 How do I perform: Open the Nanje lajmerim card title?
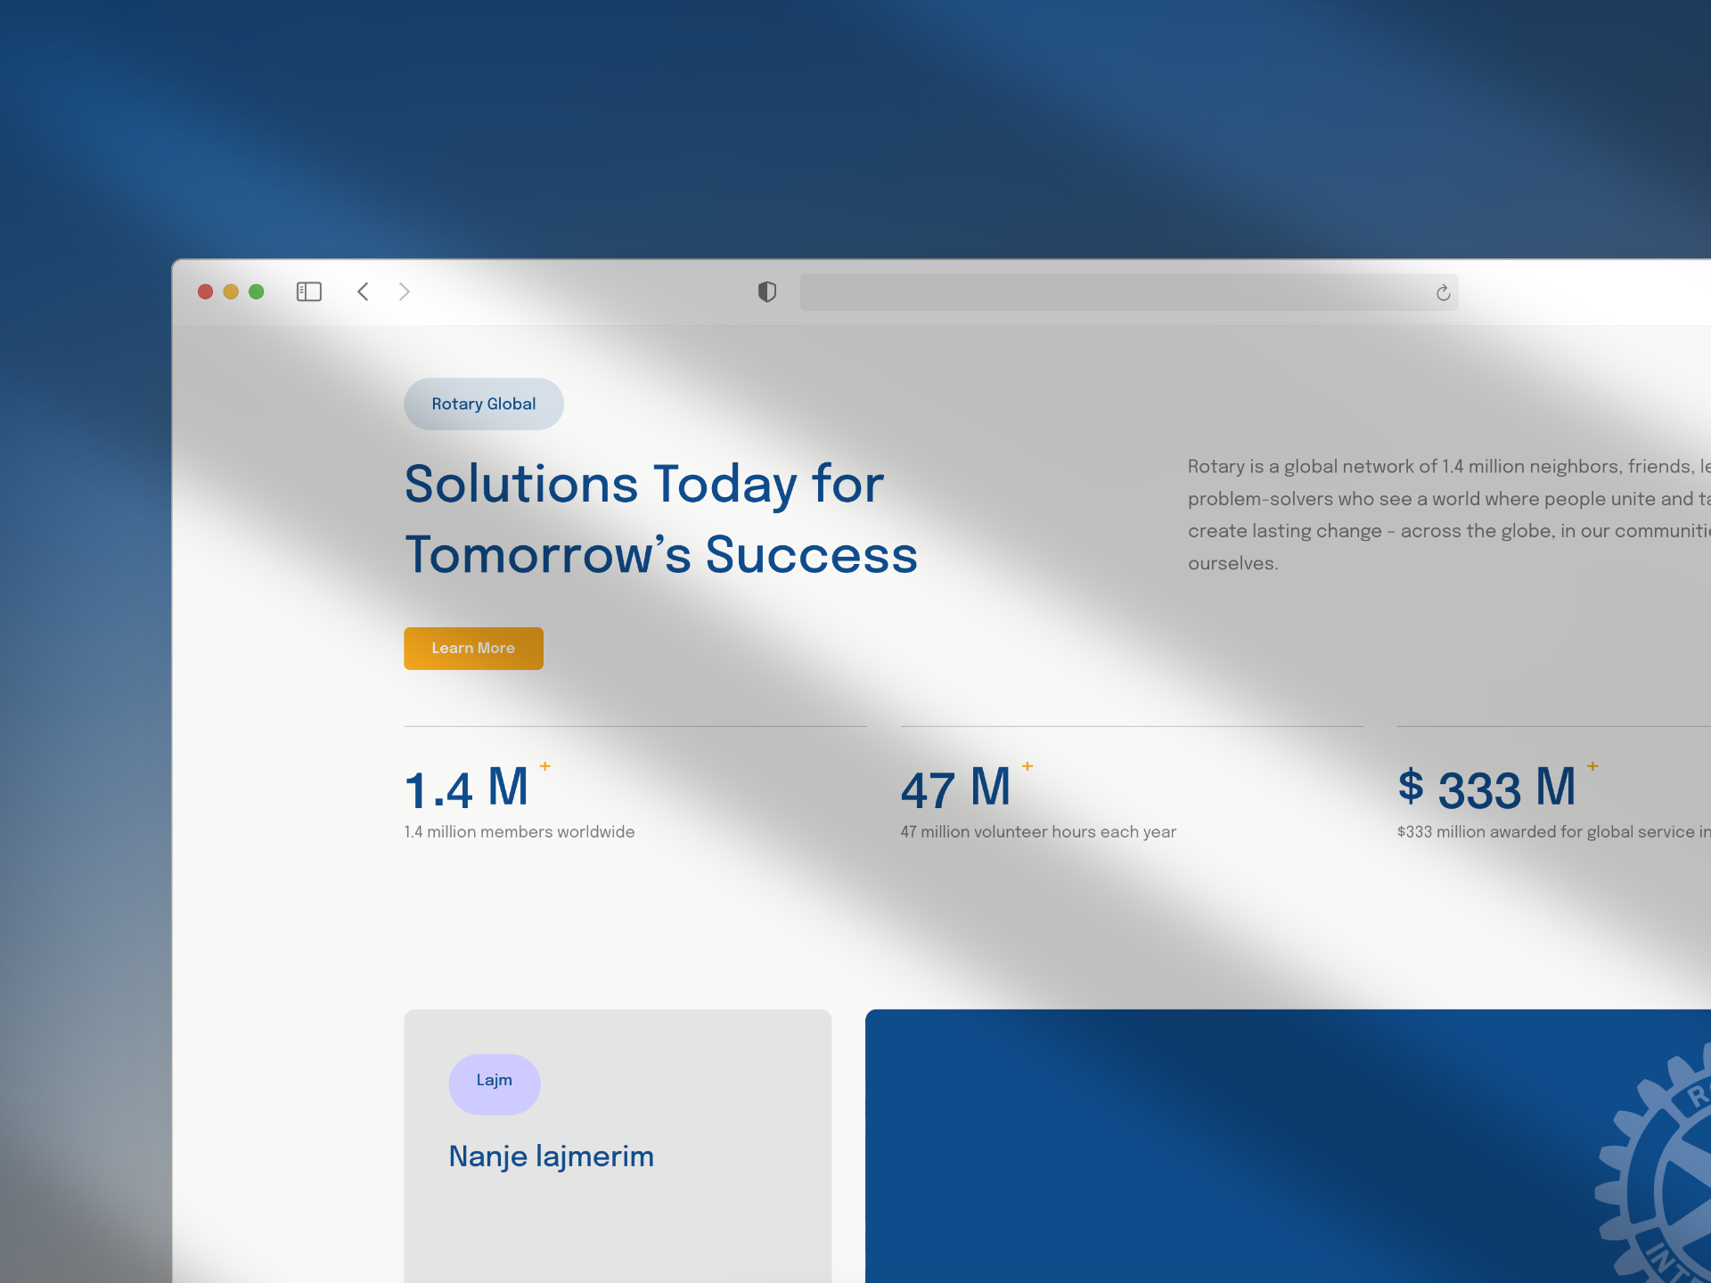552,1156
